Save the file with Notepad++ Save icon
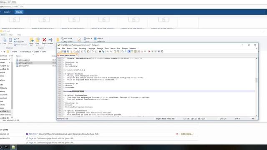 coord(65,51)
